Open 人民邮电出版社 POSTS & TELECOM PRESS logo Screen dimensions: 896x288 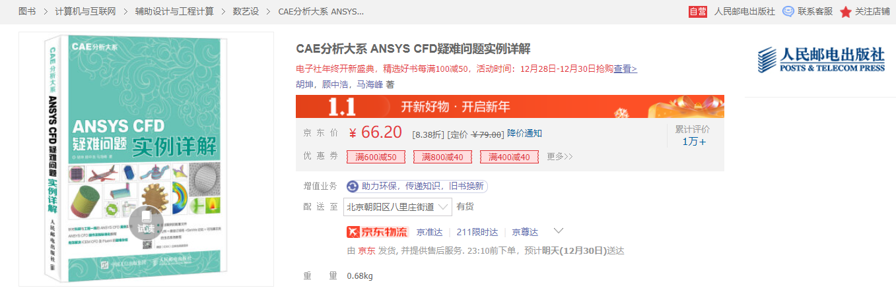(x=821, y=60)
